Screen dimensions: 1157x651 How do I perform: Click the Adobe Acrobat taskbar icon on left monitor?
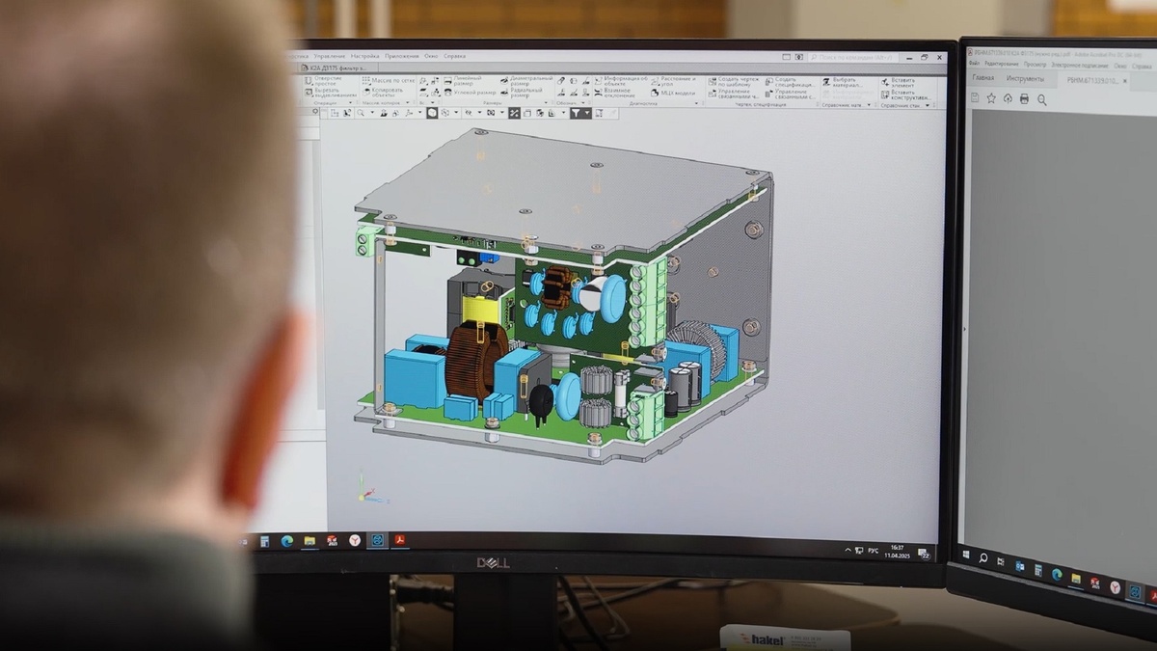[400, 540]
